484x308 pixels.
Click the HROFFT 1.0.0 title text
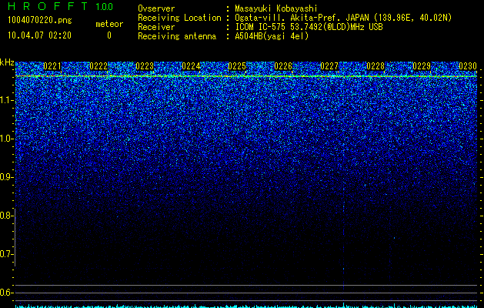[x=60, y=6]
